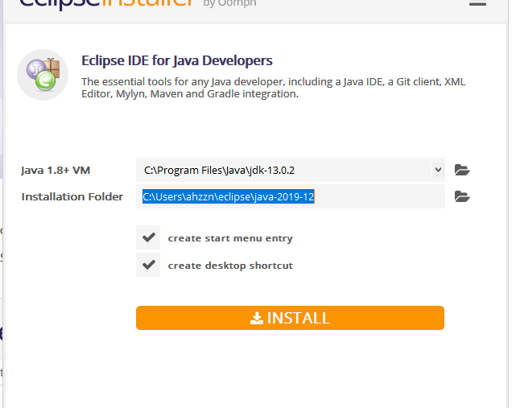Screen dimensions: 516x408
Task: Click the 'Installation Folder' label
Action: (72, 196)
